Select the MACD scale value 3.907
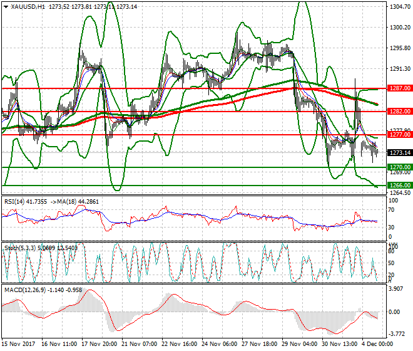The image size is (413, 351). coord(396,289)
